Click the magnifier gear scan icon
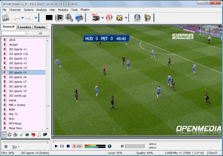Screen dimensions: 223x156 pyautogui.click(x=69, y=17)
